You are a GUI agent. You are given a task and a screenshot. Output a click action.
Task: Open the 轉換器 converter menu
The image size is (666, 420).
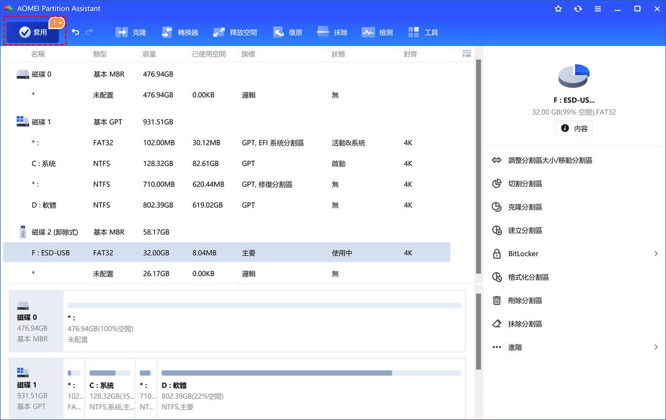180,32
